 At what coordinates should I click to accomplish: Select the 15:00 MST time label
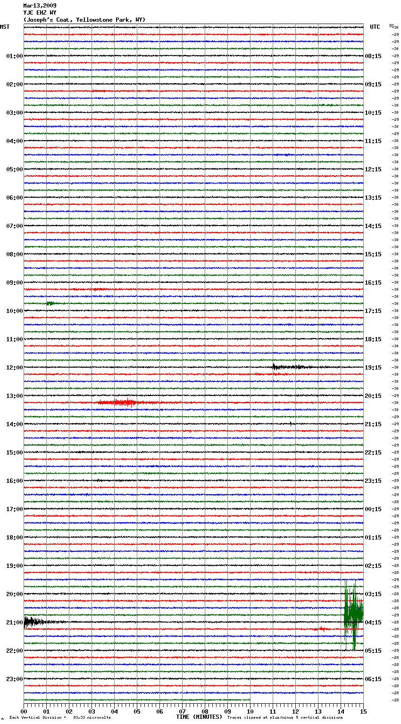tap(15, 453)
